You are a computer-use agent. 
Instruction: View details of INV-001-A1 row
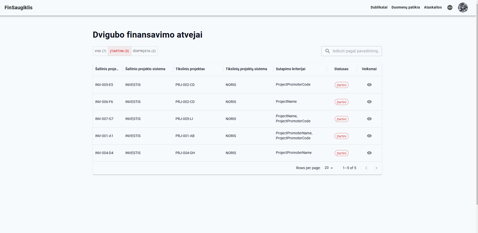coord(369,136)
